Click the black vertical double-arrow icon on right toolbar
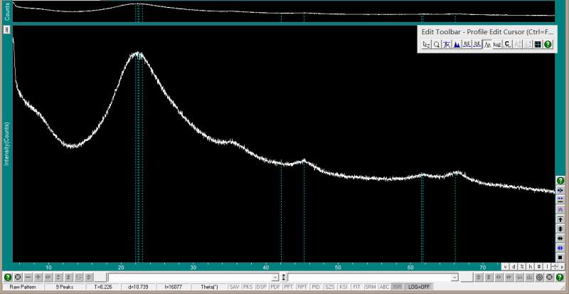The height and width of the screenshot is (294, 569). tap(560, 229)
